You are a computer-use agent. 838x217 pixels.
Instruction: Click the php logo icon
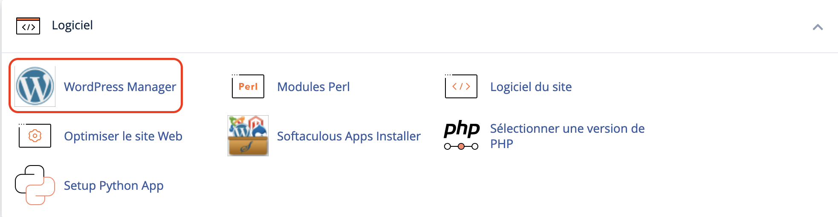tap(462, 129)
